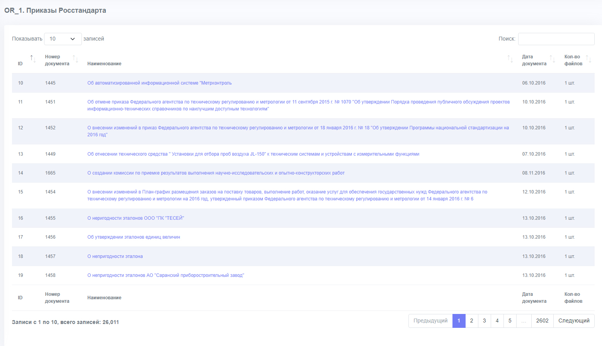Click the Наименование header at table top

click(104, 64)
